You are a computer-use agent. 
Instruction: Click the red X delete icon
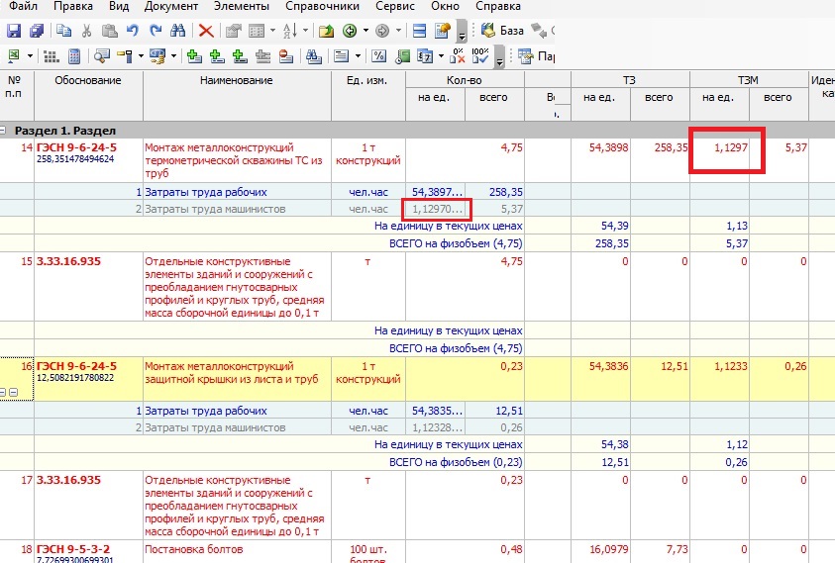click(205, 31)
